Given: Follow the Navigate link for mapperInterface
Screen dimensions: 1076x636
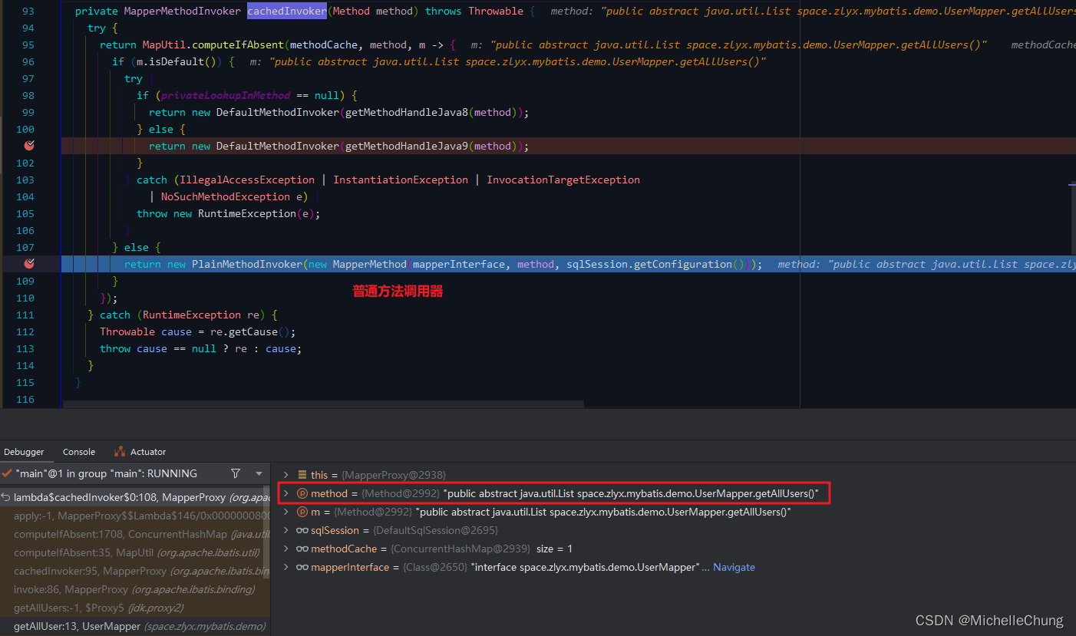Looking at the screenshot, I should [x=734, y=567].
